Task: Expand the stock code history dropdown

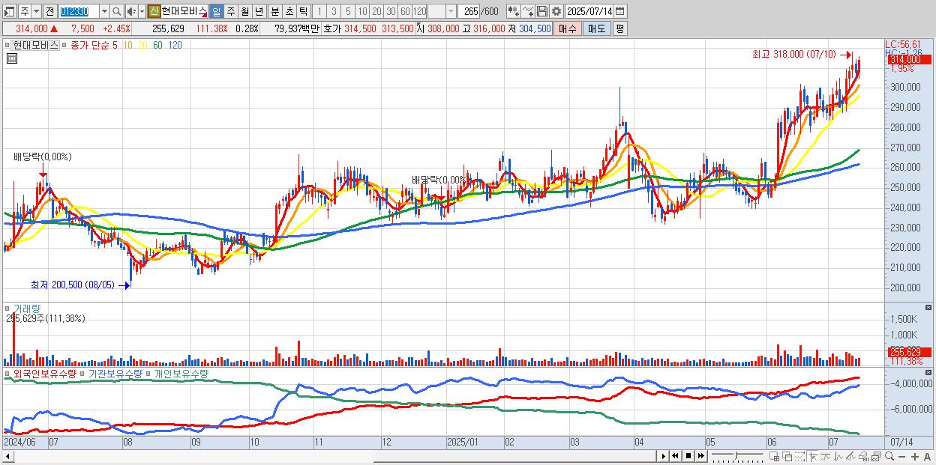Action: tap(105, 11)
